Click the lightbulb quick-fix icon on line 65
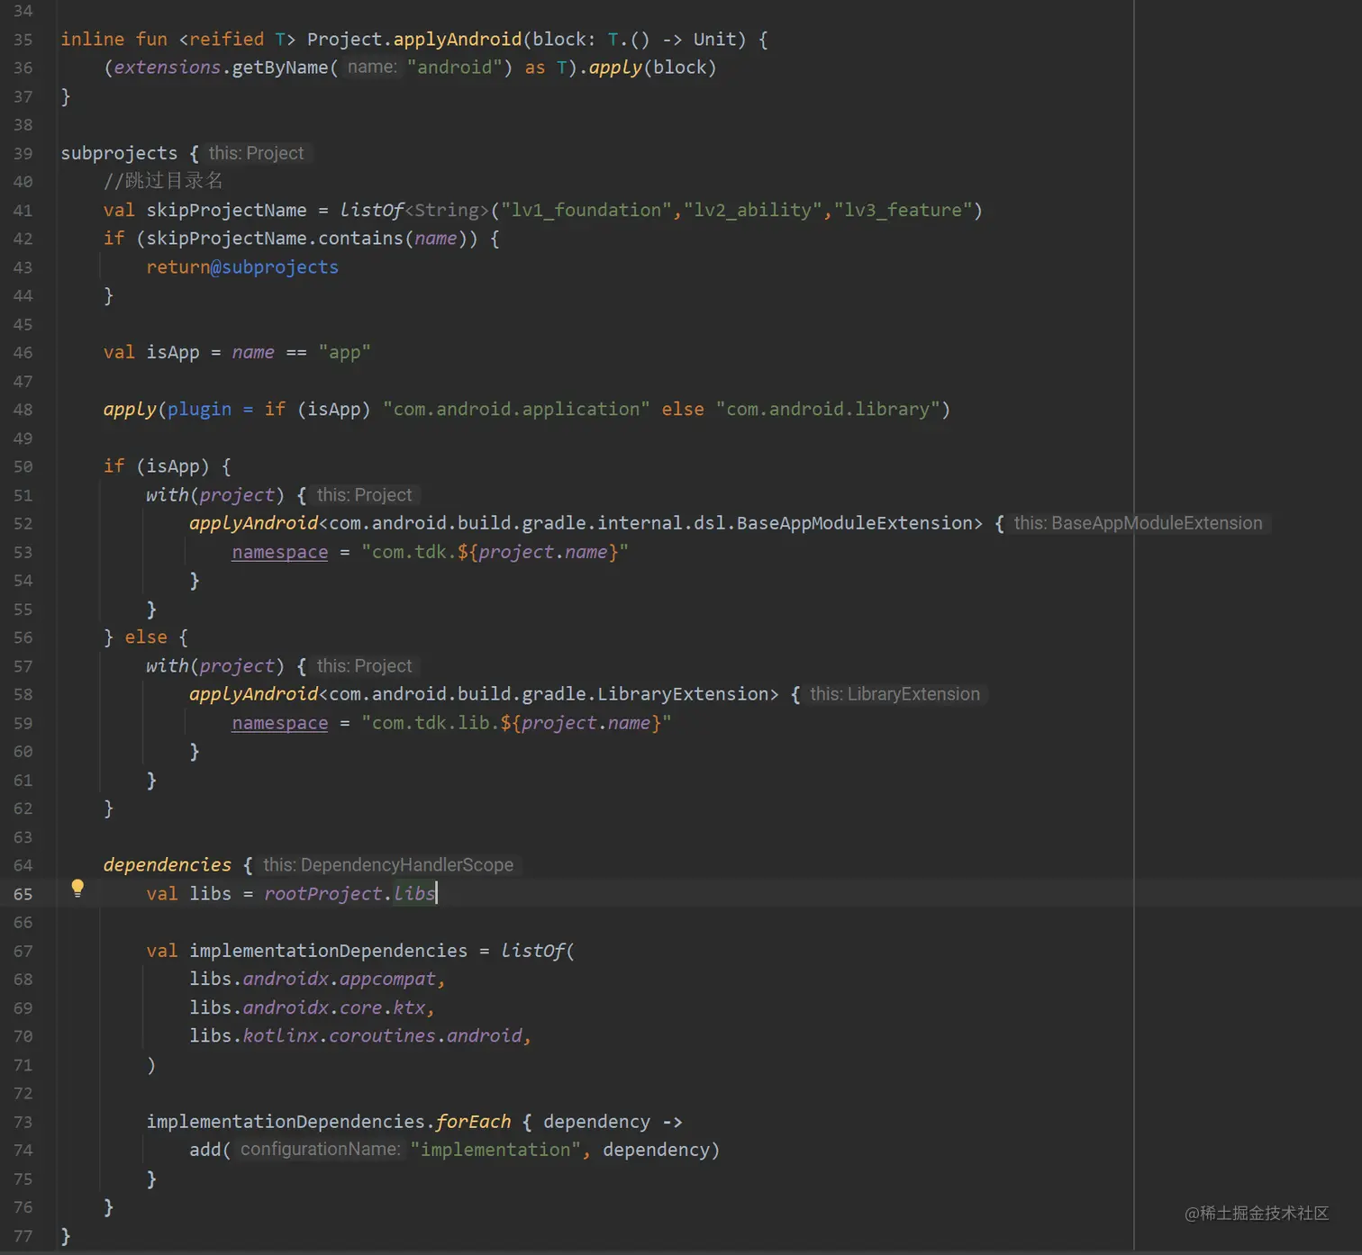1362x1255 pixels. click(x=77, y=889)
